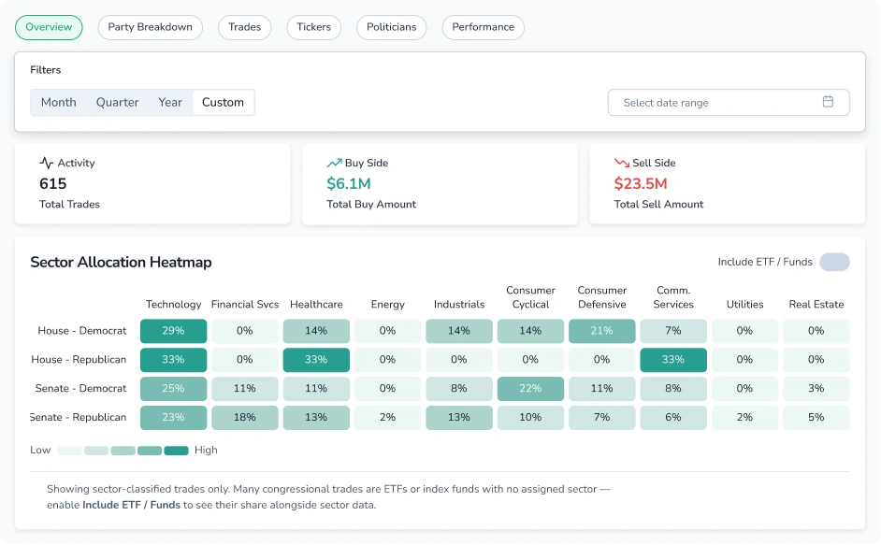The height and width of the screenshot is (545, 881).
Task: Click the Healthcare column header
Action: (x=316, y=305)
